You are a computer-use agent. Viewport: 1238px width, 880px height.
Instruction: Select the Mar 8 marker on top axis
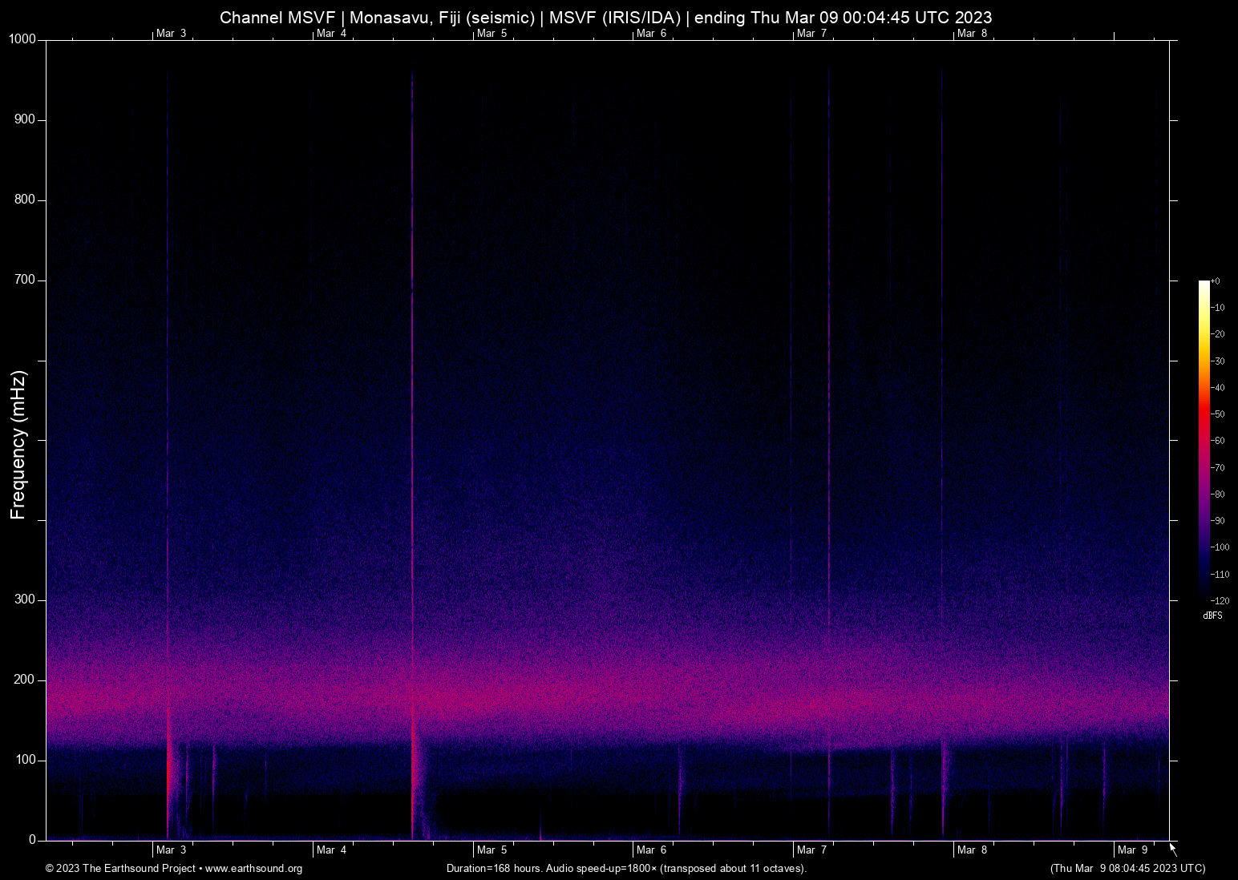point(973,33)
